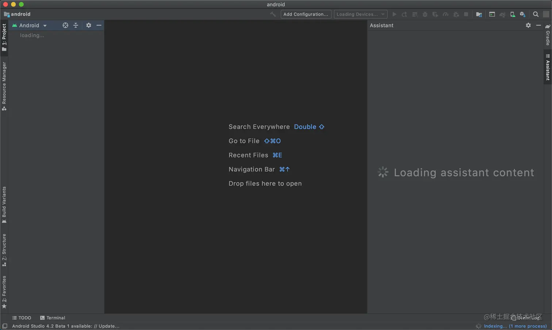Click the 'Go to File' hint text
The height and width of the screenshot is (330, 552).
coord(244,141)
